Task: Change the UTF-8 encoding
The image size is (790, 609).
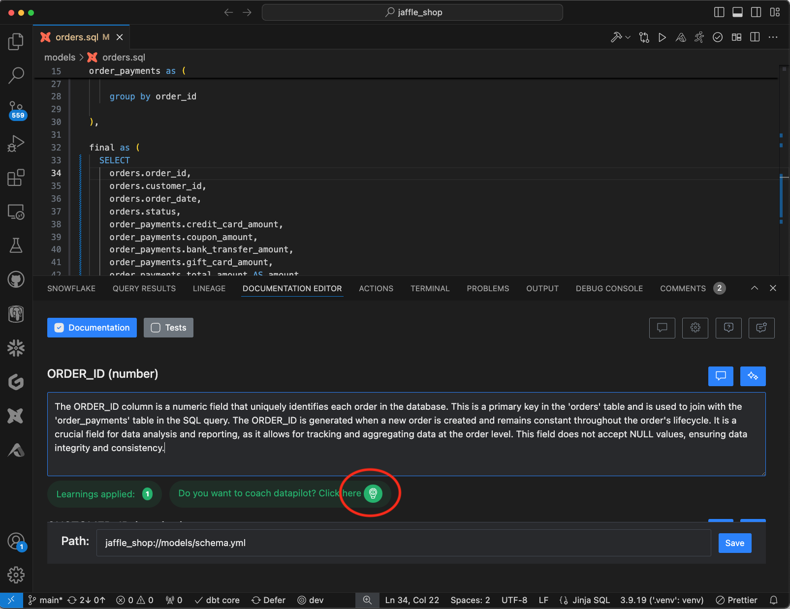Action: pyautogui.click(x=514, y=600)
